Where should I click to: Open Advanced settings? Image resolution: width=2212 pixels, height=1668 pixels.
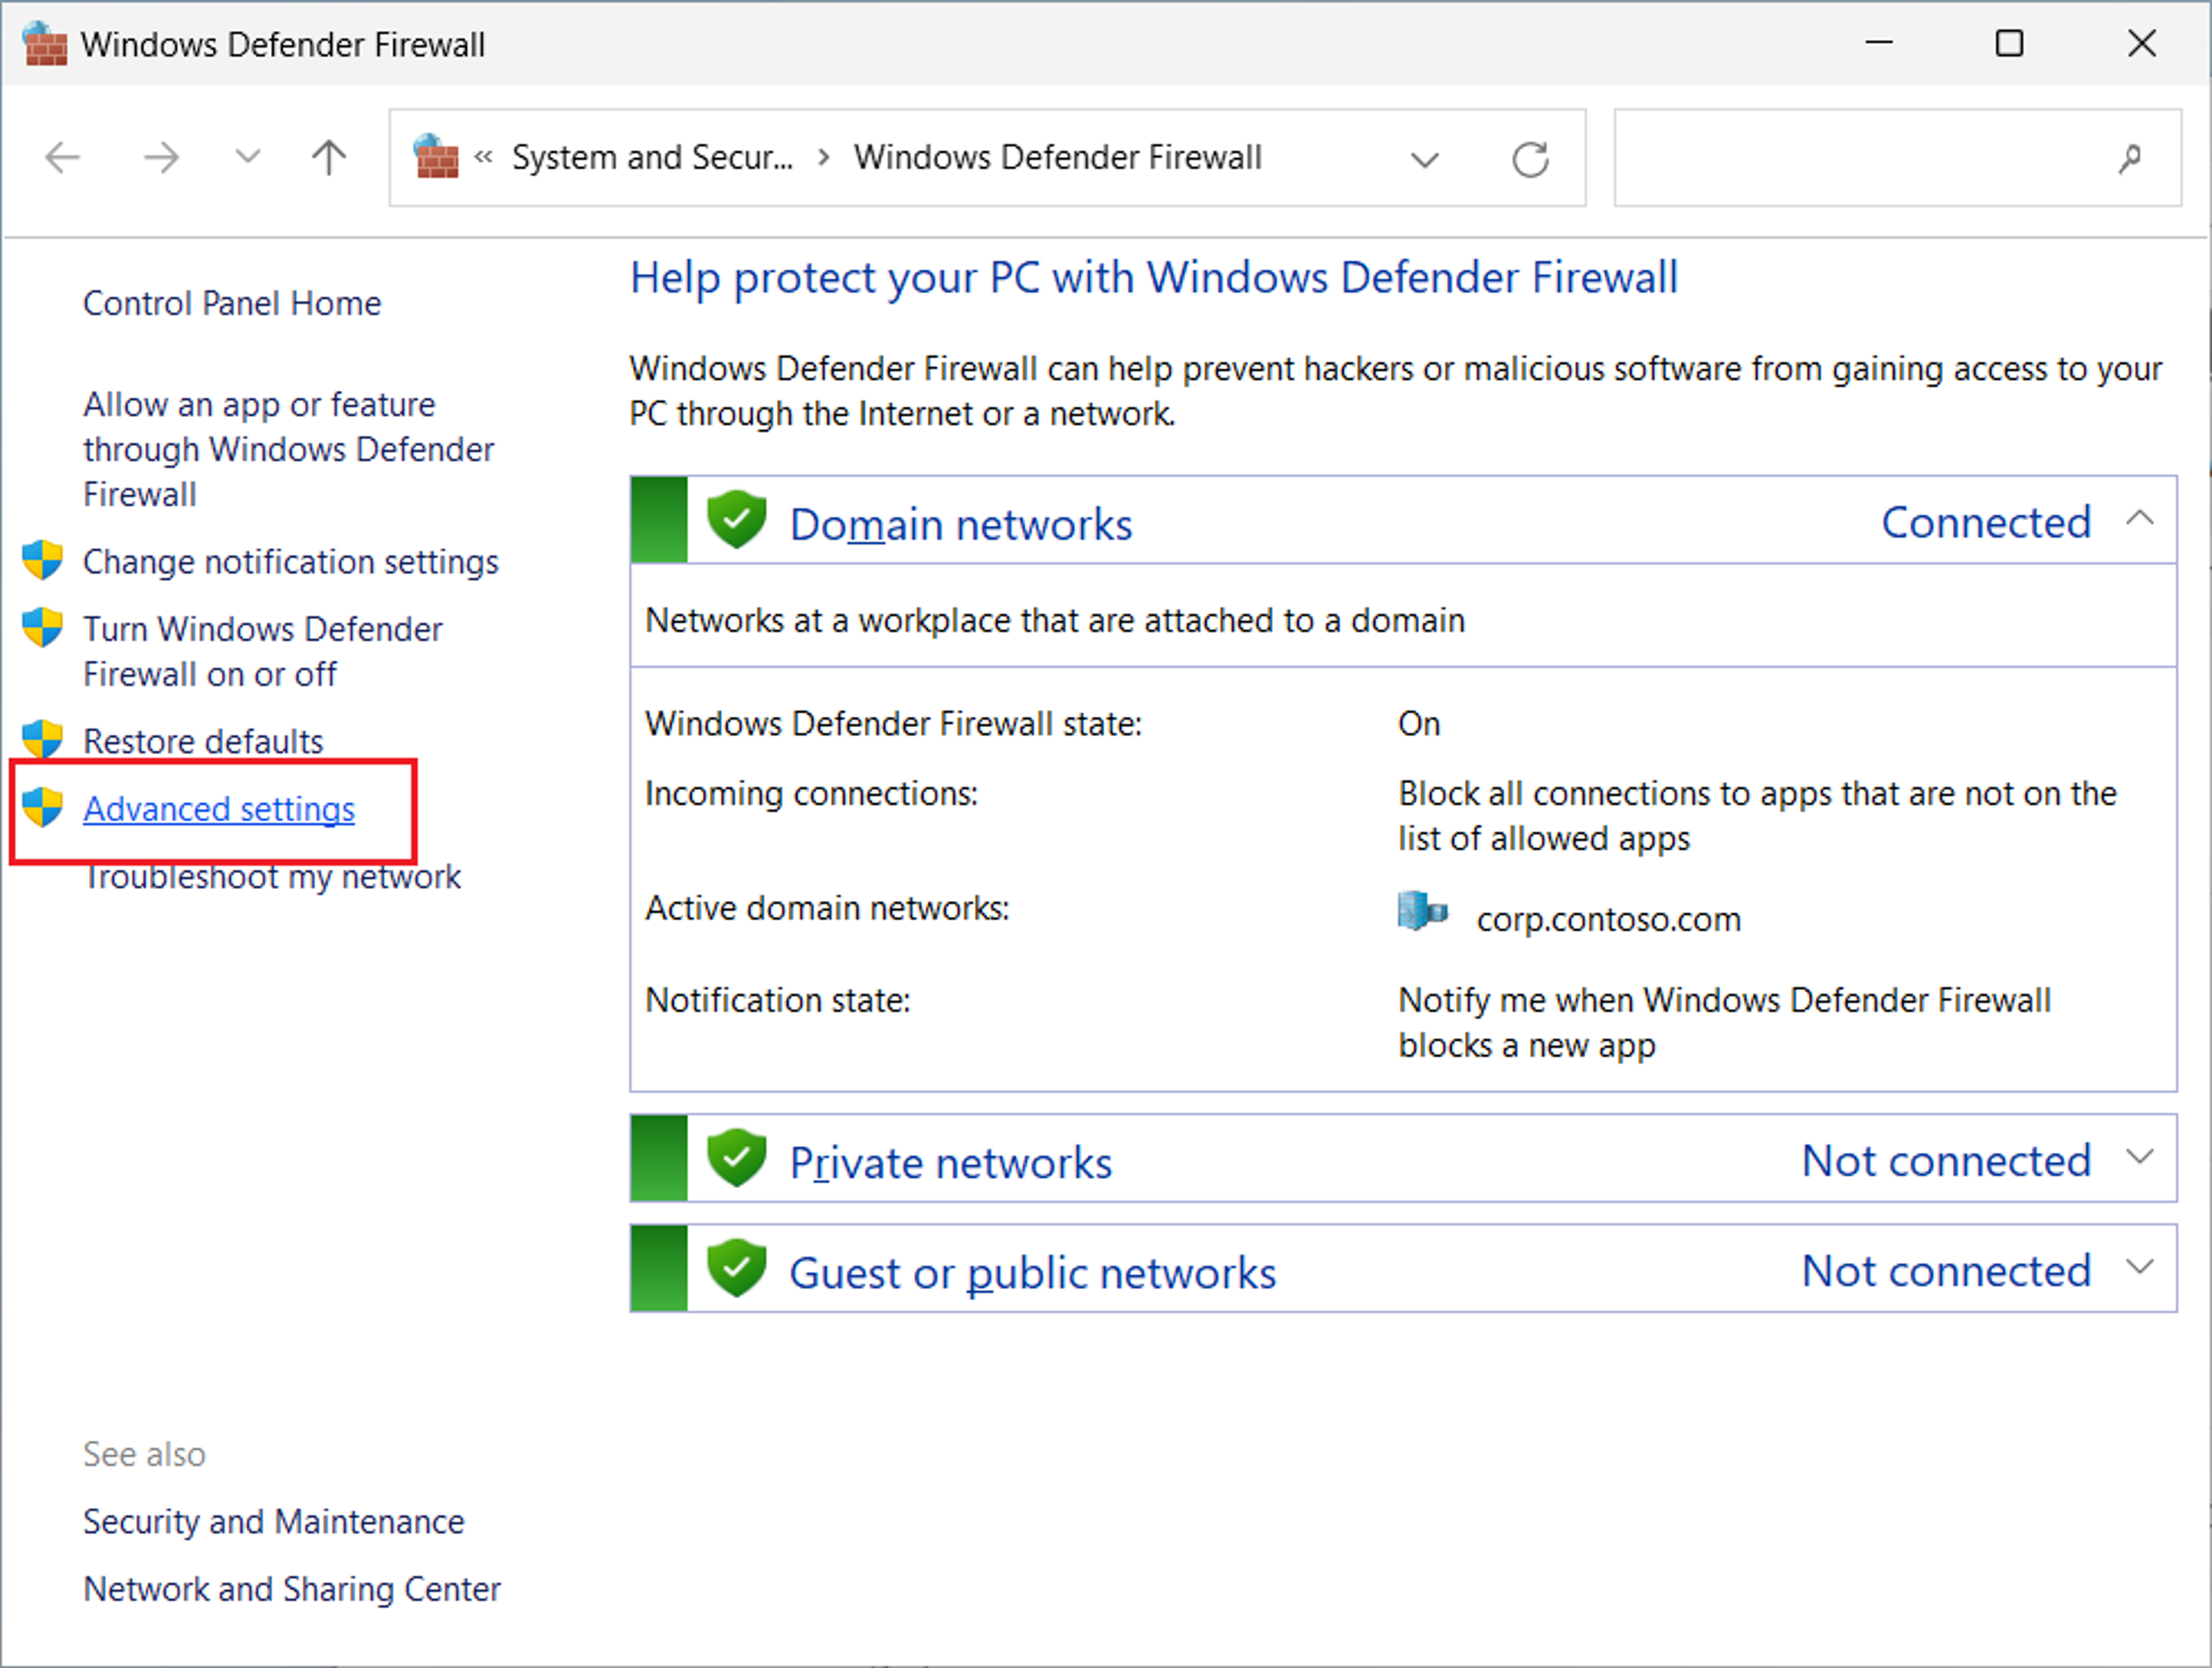[x=219, y=809]
